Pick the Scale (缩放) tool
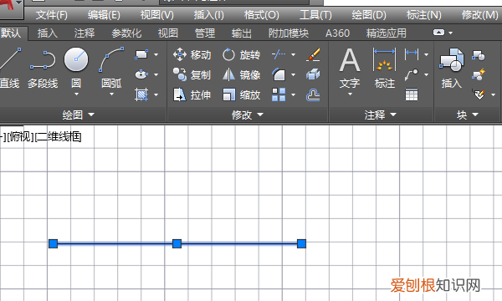The image size is (502, 301). pos(242,95)
